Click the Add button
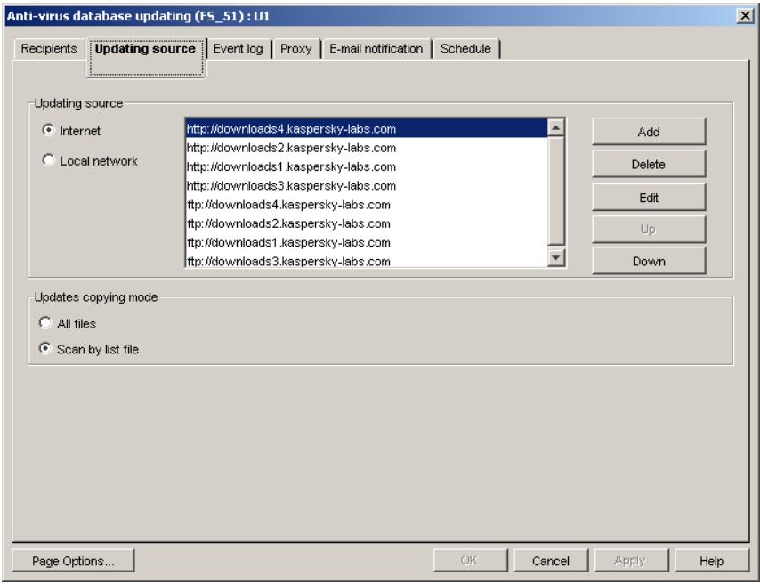Viewport: 760px width, 584px height. tap(649, 132)
